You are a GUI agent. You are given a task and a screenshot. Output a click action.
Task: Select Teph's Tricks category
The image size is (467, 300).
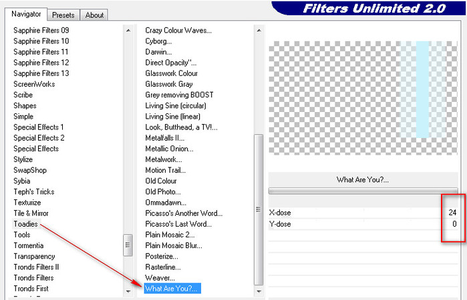34,192
